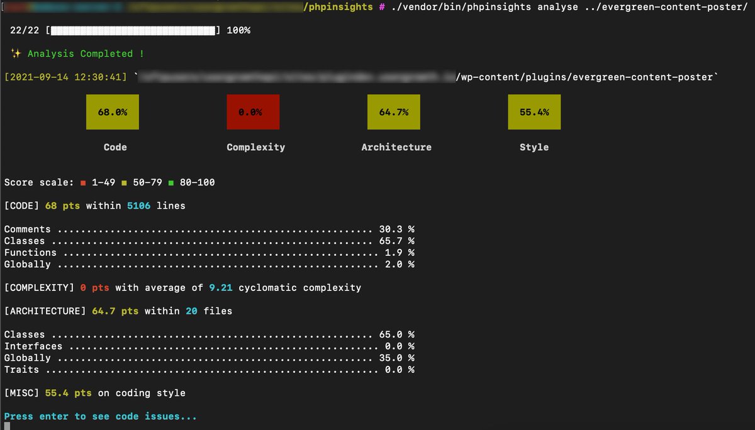Image resolution: width=755 pixels, height=430 pixels.
Task: Click the 'Complexity' label under score box
Action: tap(256, 147)
